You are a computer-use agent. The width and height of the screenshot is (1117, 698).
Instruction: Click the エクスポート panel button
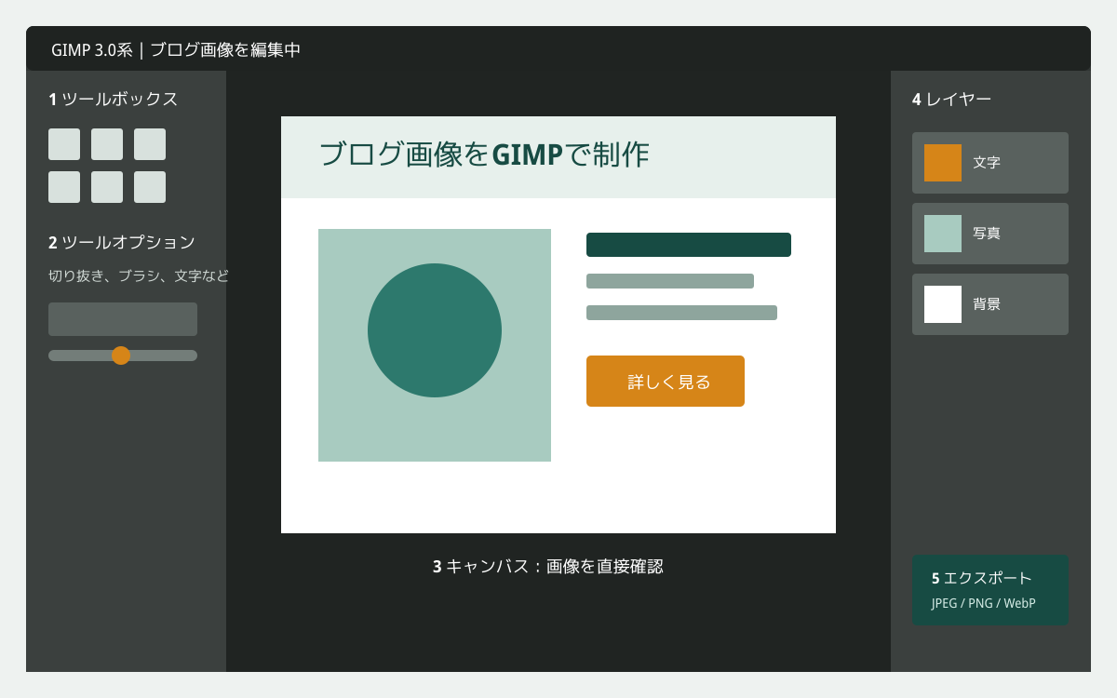coord(990,590)
